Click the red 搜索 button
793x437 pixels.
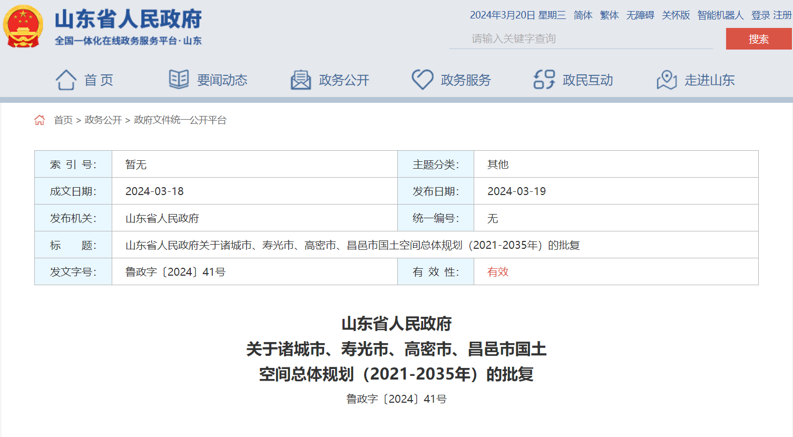[x=759, y=39]
